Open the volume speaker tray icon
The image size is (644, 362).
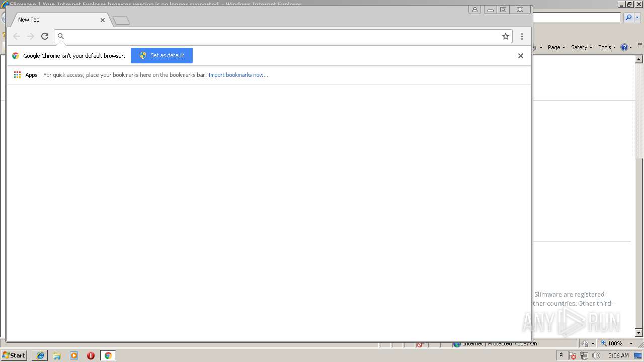click(x=596, y=355)
